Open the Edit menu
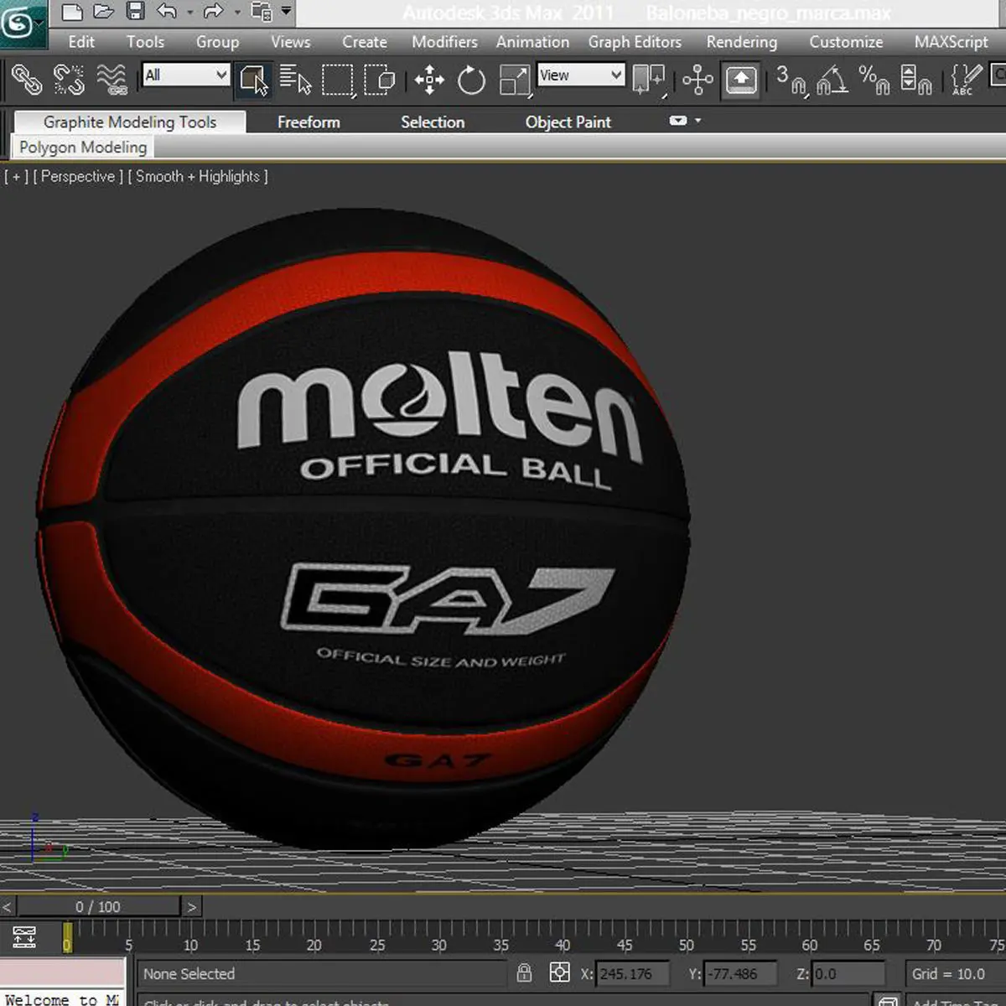The width and height of the screenshot is (1006, 1006). tap(81, 42)
